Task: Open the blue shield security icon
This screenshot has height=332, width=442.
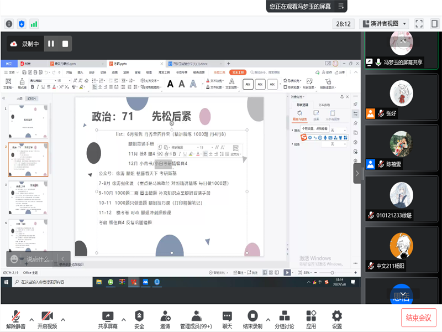Action: point(22,24)
